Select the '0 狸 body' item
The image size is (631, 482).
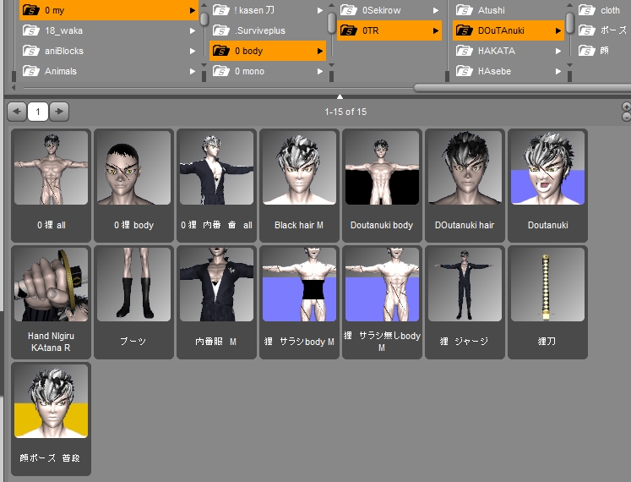point(134,185)
